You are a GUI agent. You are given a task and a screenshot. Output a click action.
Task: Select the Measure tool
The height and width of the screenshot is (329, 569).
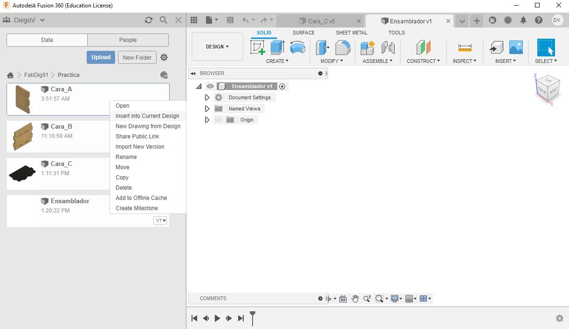click(465, 48)
